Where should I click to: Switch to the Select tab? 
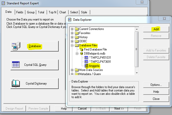point(74,12)
